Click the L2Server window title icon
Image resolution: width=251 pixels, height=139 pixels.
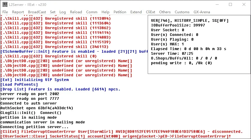5,4
